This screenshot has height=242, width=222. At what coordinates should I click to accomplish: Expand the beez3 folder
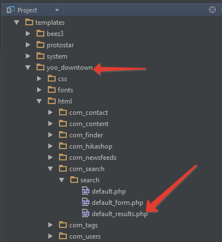pos(28,34)
